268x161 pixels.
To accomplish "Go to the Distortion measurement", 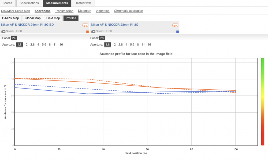I will tap(85, 11).
